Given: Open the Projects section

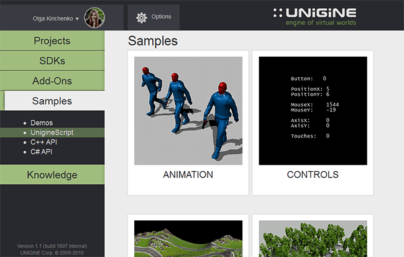Looking at the screenshot, I should (52, 41).
